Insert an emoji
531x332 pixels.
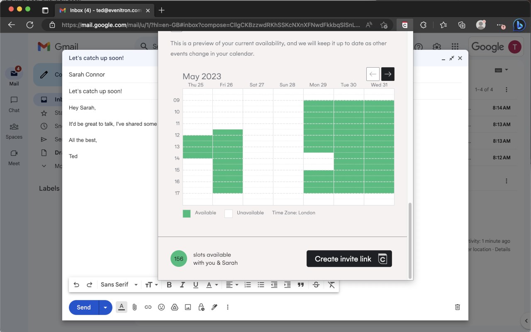[x=161, y=307]
